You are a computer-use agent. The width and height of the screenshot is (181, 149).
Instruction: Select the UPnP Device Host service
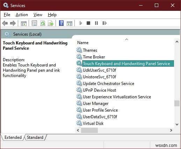(99, 90)
